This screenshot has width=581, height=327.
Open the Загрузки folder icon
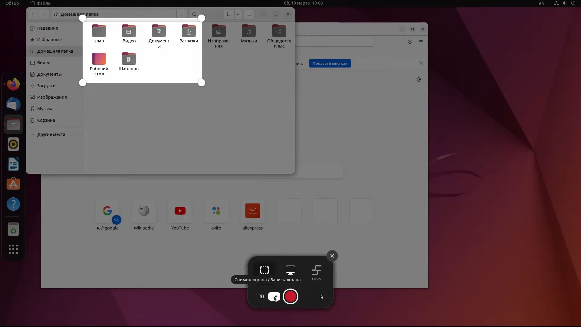click(189, 34)
